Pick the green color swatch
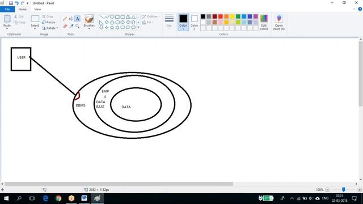This screenshot has height=204, width=363. 238,16
